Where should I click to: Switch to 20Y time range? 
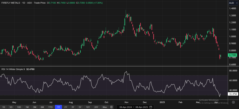pos(96,107)
